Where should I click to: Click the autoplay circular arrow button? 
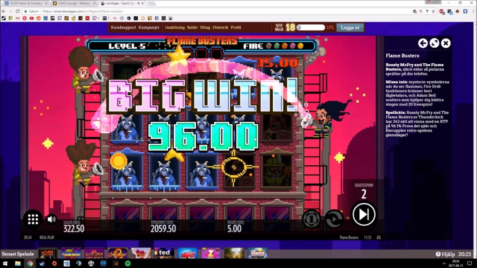[x=334, y=219]
